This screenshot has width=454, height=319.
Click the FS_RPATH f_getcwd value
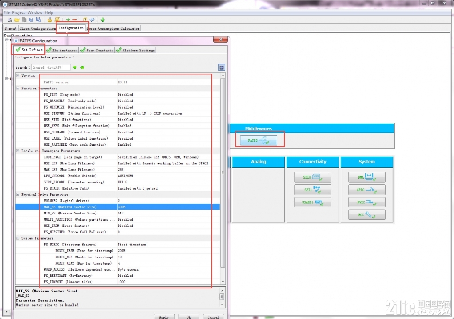click(x=138, y=188)
